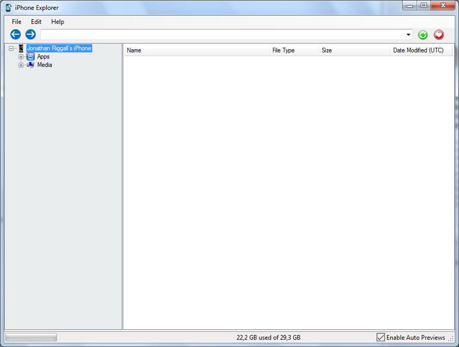Open the File menu
The height and width of the screenshot is (347, 459).
16,22
